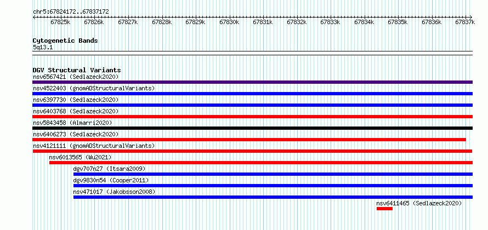Click the 67827k ruler label
Viewport: 488px width, 230px height.
[128, 22]
